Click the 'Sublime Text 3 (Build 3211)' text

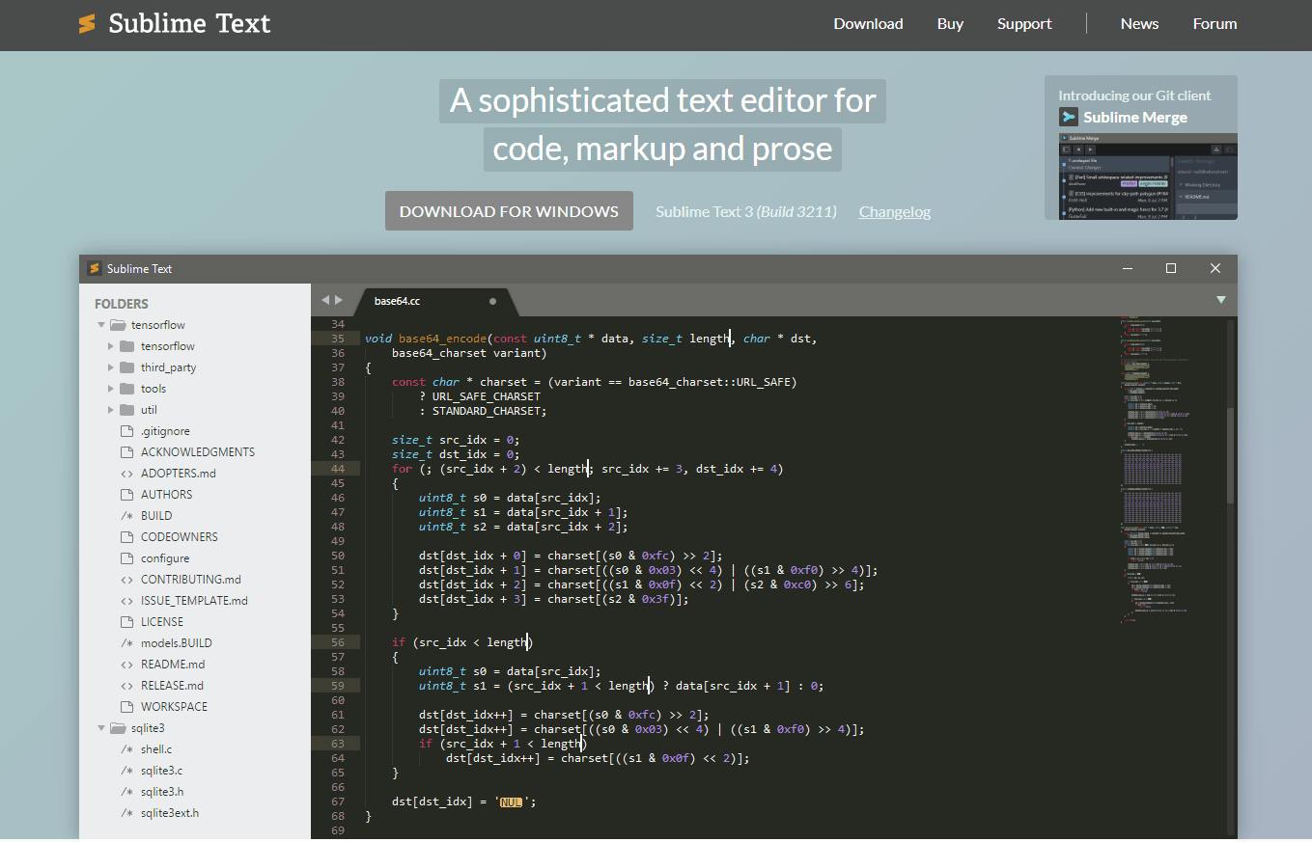(x=746, y=211)
